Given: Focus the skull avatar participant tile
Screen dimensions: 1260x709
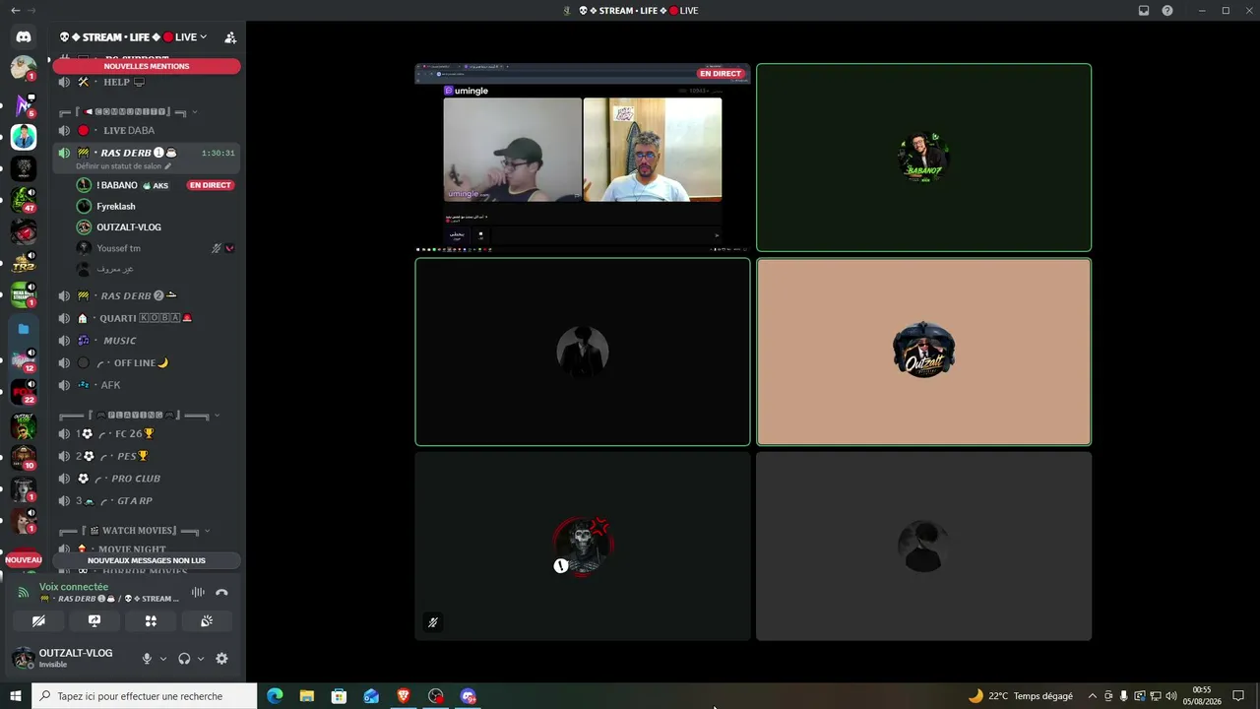Looking at the screenshot, I should pos(583,547).
